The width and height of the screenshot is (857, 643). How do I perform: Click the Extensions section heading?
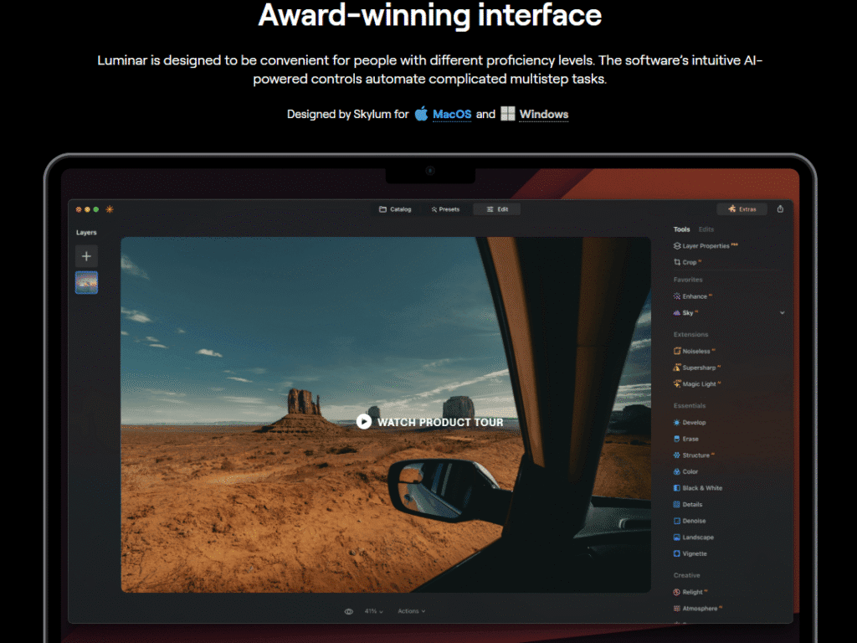point(690,334)
